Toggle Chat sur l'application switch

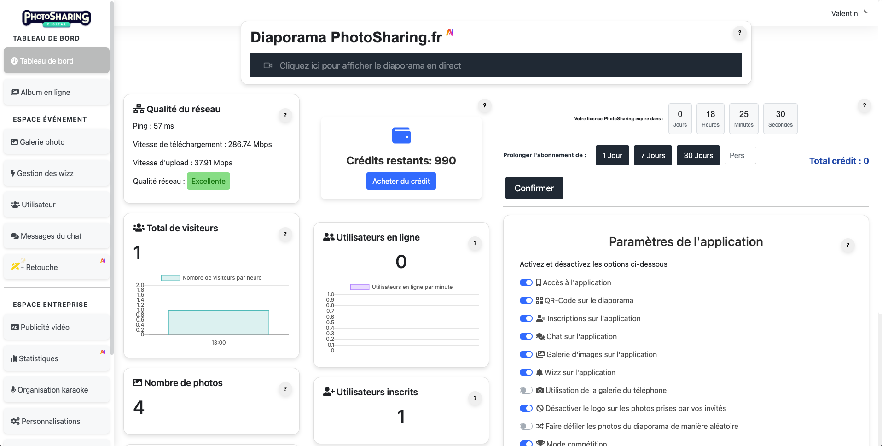pos(526,336)
